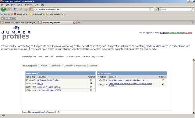Open Settings in the top navigation

(x=86, y=57)
